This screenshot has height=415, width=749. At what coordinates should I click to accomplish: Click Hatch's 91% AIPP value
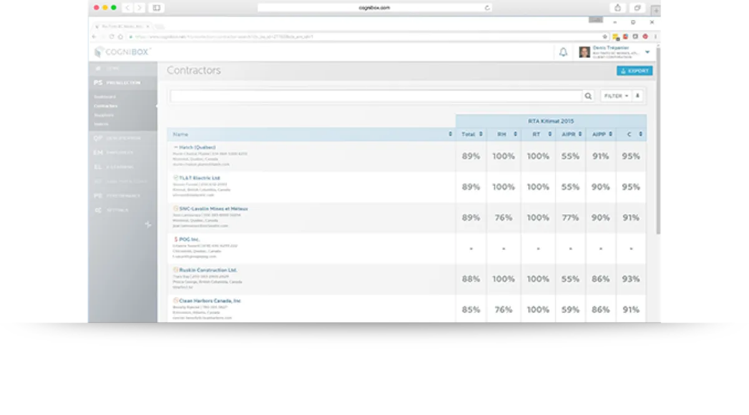600,157
